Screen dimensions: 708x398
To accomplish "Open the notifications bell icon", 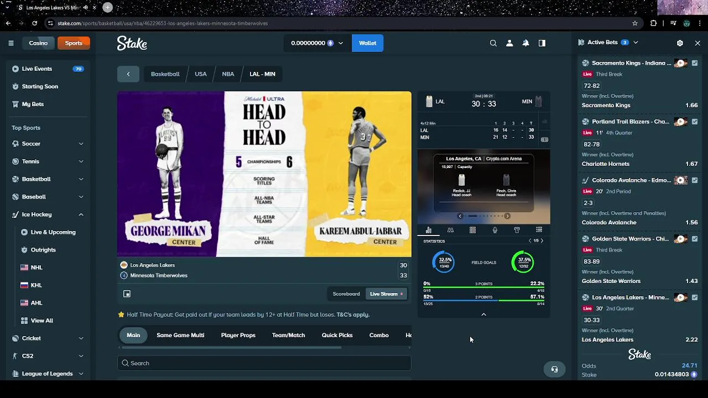I will [x=525, y=43].
